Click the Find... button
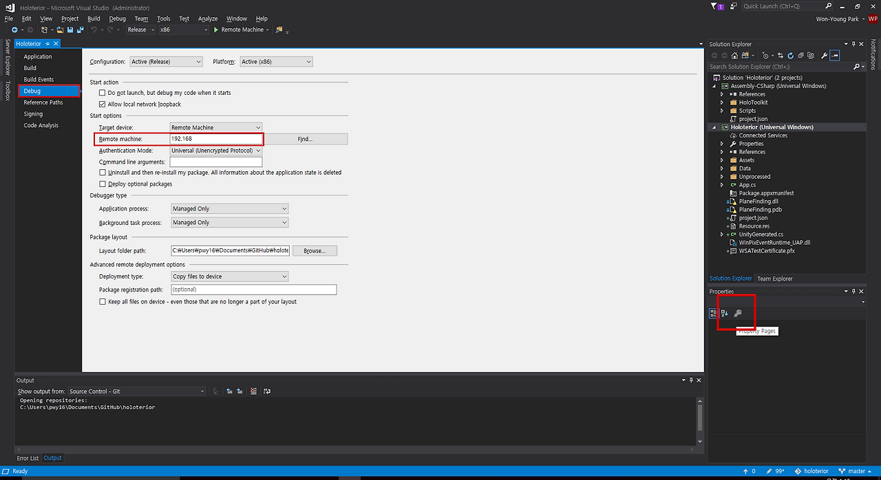The image size is (881, 480). [x=305, y=139]
